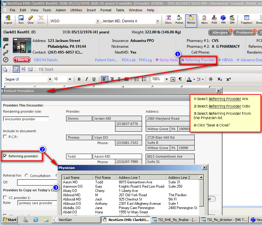The image size is (262, 225).
Task: Apply Underline formatting
Action: [x=94, y=79]
